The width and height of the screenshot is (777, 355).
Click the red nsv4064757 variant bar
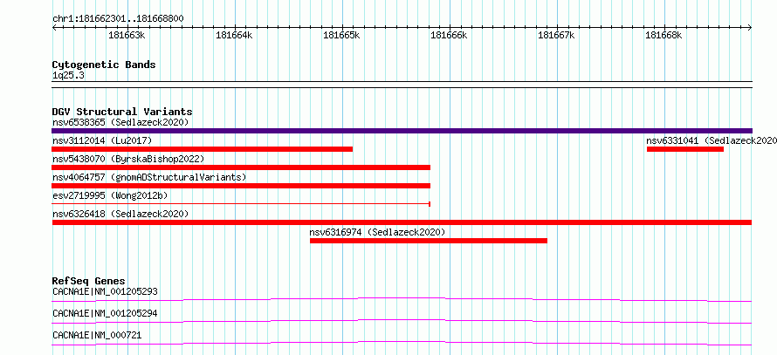[x=241, y=186]
